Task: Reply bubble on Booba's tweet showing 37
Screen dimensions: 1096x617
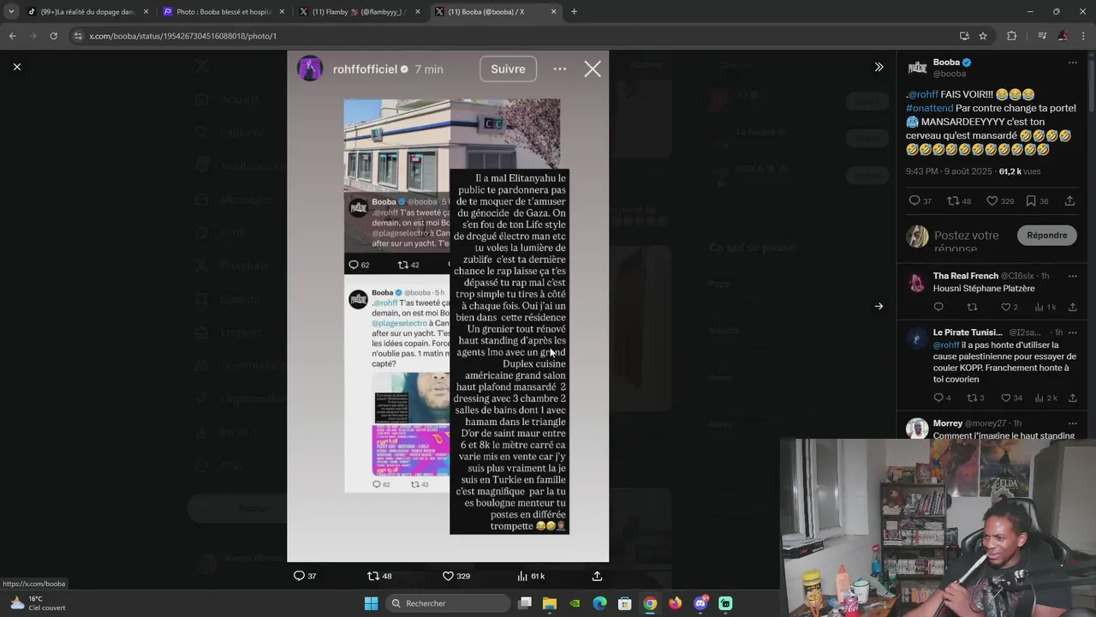Action: click(914, 201)
